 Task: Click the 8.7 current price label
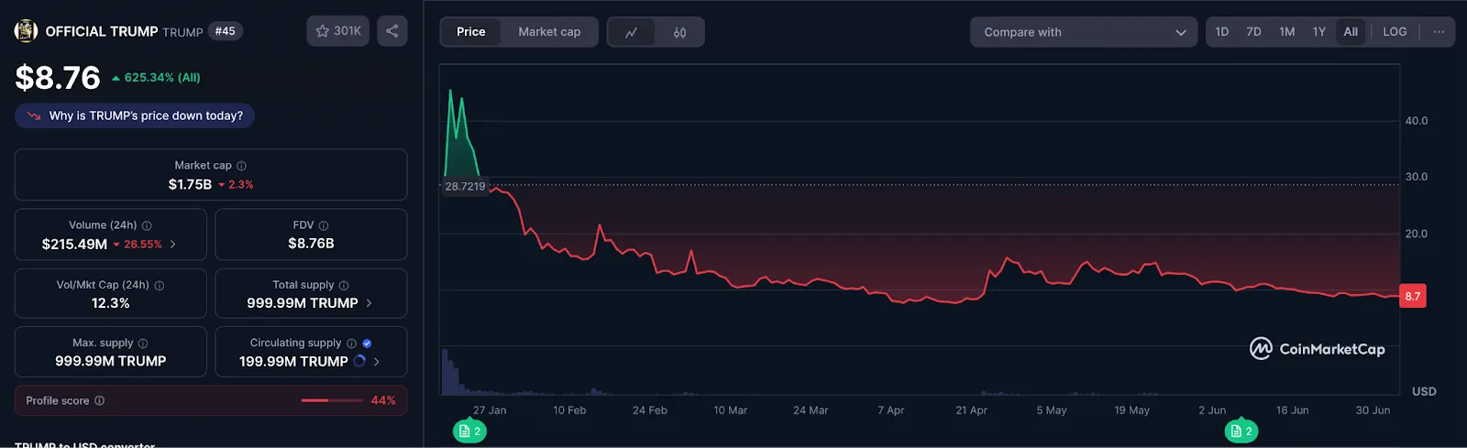click(1413, 296)
